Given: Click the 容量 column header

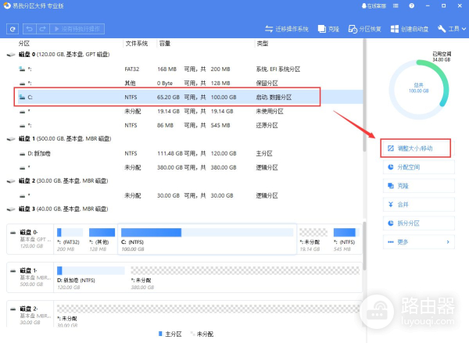Looking at the screenshot, I should click(x=165, y=44).
